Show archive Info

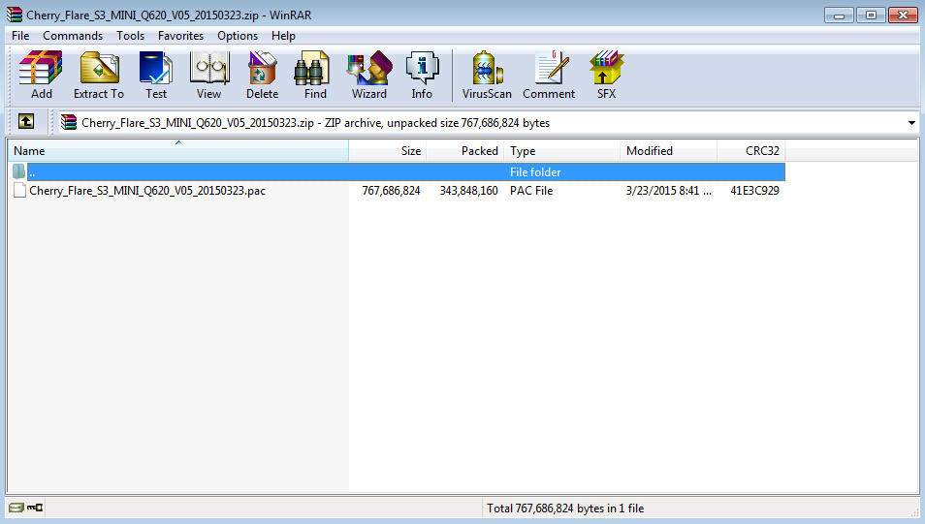pyautogui.click(x=422, y=76)
